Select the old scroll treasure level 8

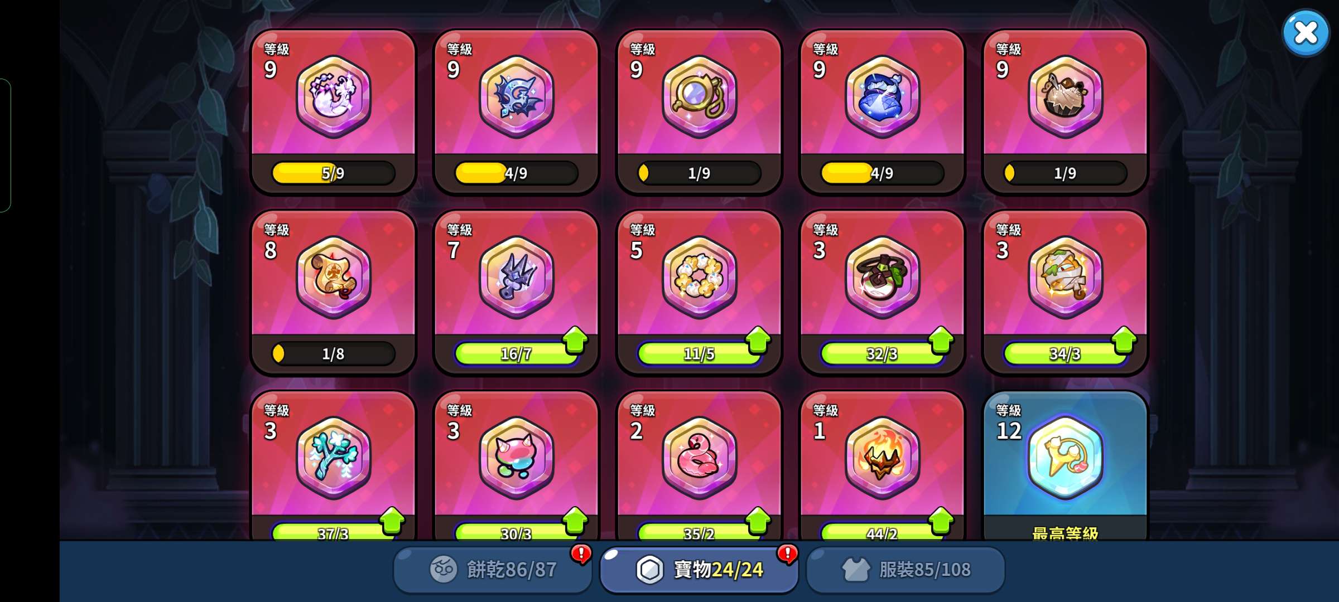333,277
